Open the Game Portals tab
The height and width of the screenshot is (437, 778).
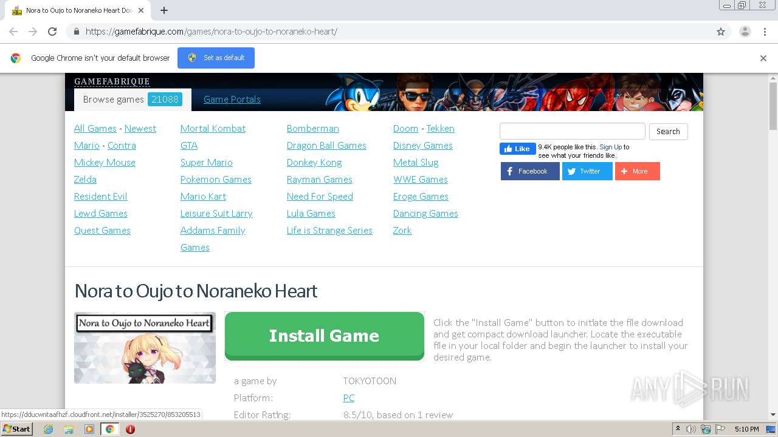pos(232,100)
